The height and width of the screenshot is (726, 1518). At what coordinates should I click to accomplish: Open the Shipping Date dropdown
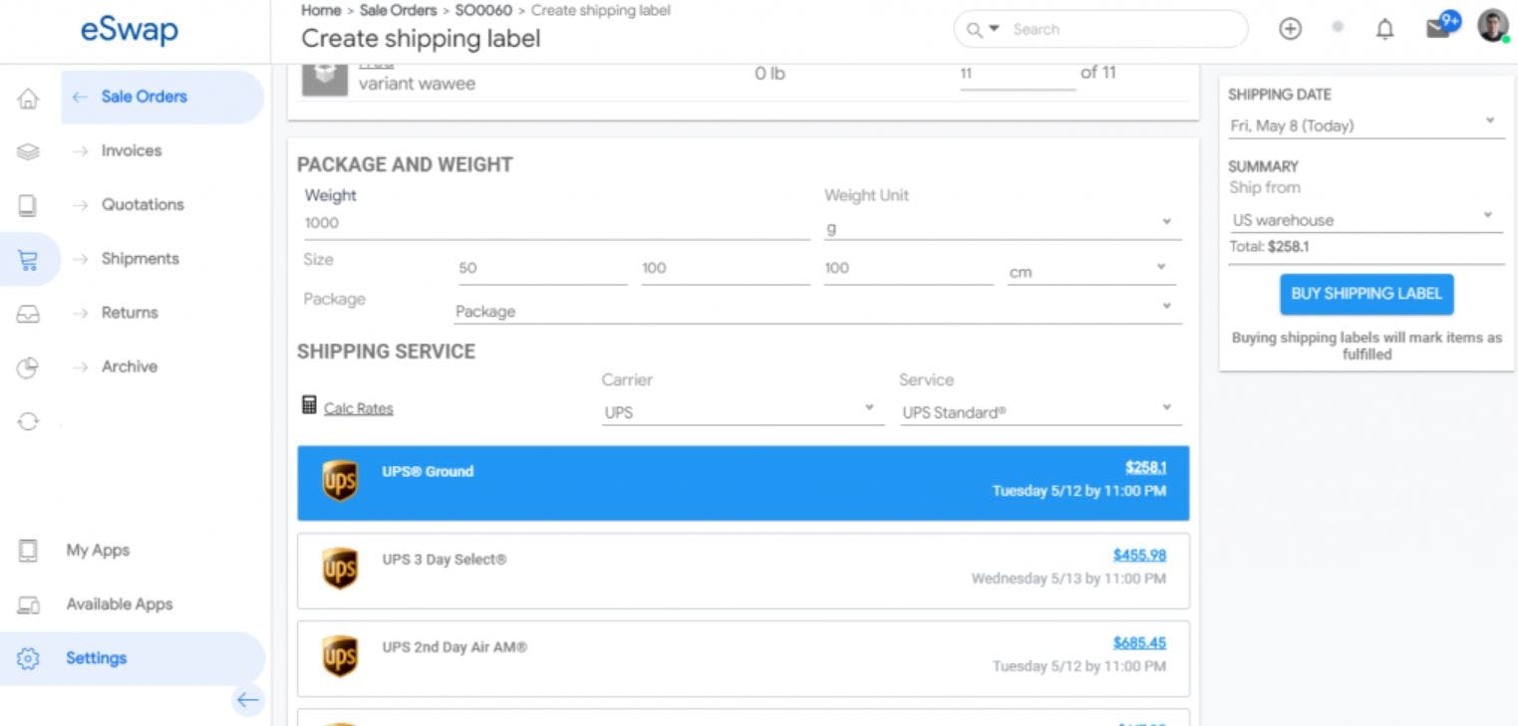pyautogui.click(x=1366, y=125)
